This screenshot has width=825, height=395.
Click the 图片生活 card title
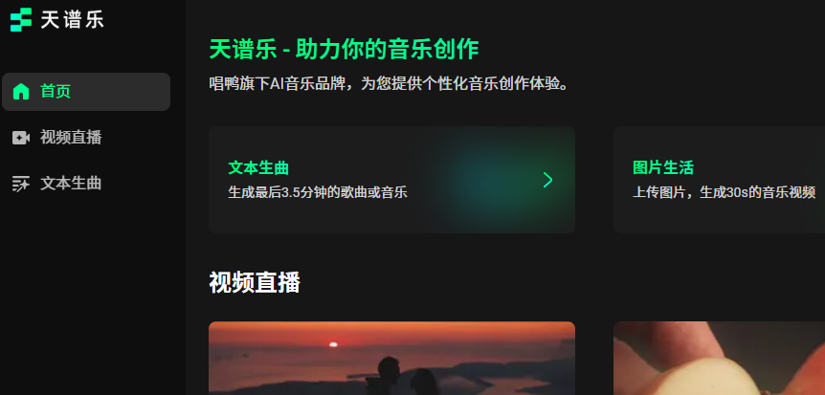click(x=663, y=167)
